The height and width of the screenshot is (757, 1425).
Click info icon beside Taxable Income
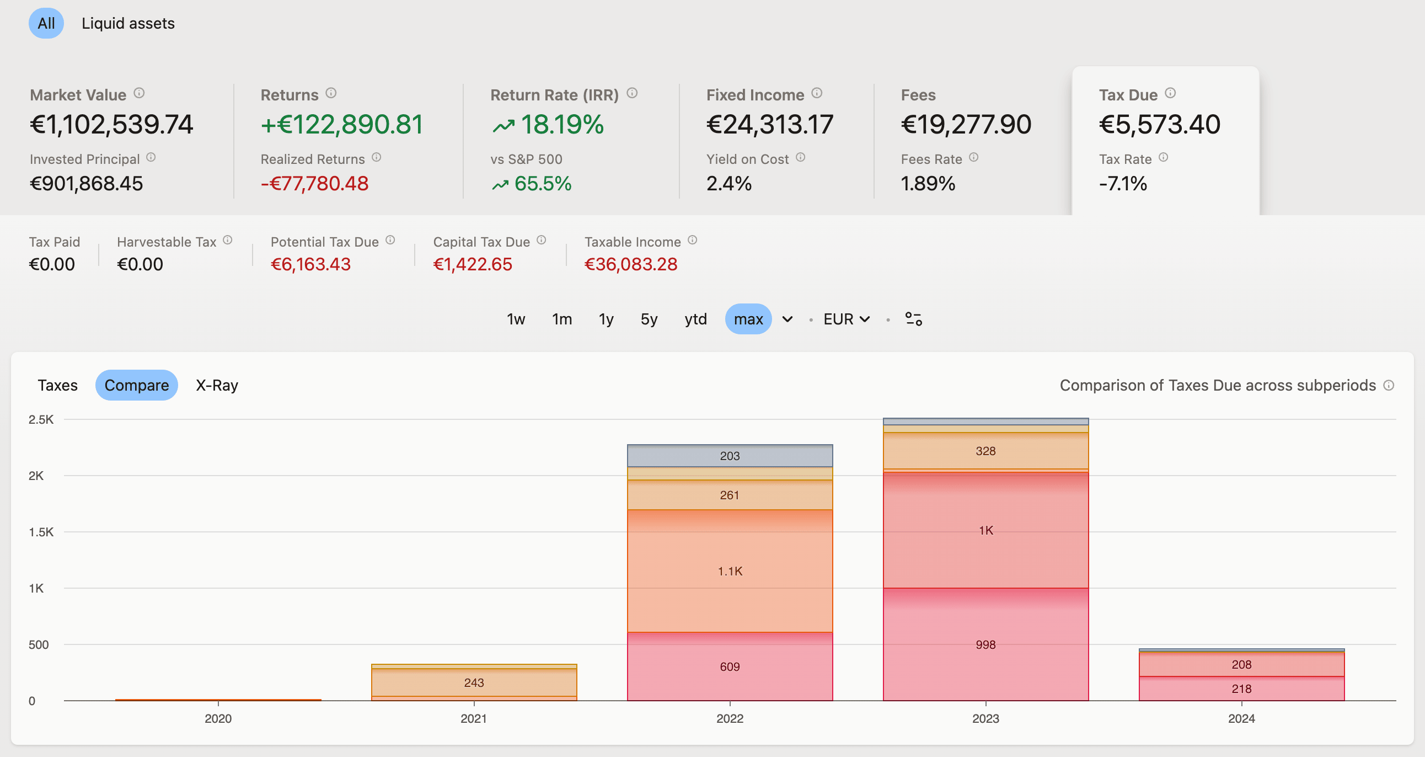693,240
